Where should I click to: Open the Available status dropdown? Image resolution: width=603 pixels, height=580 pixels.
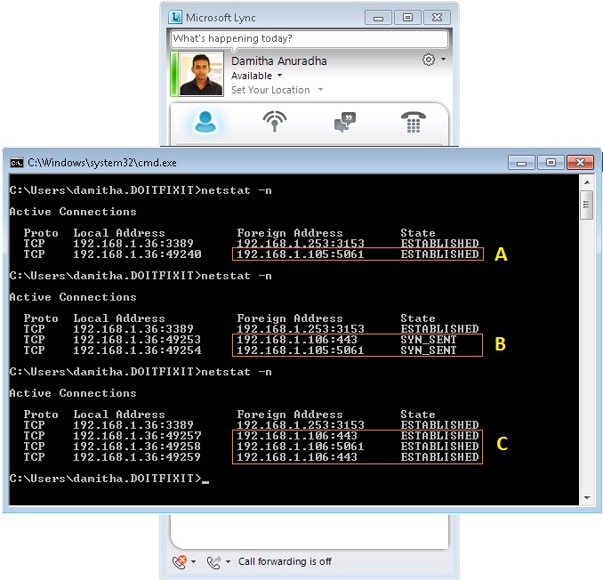click(x=256, y=76)
